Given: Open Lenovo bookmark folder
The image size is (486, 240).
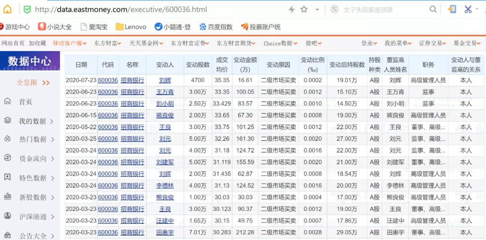Looking at the screenshot, I should click(x=131, y=27).
